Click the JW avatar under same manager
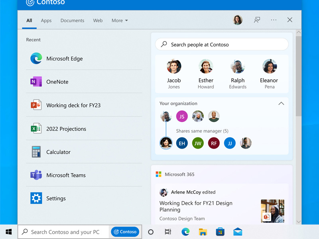This screenshot has height=239, width=319. coord(198,143)
